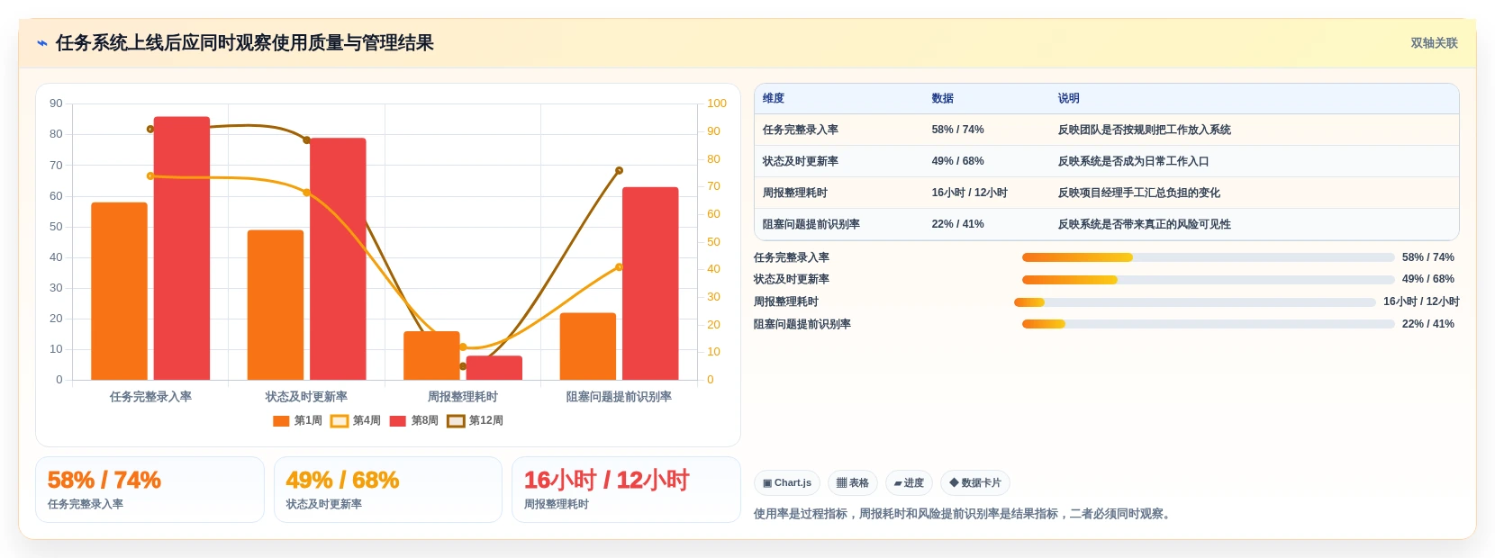
Task: Click orange bar for 周报整理耗时
Action: pos(431,355)
